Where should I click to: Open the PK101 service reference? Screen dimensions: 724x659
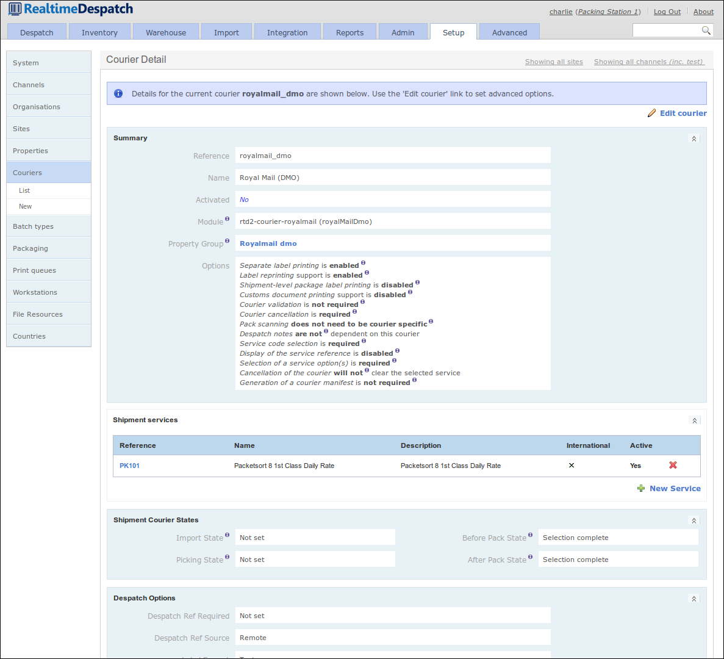(x=130, y=466)
